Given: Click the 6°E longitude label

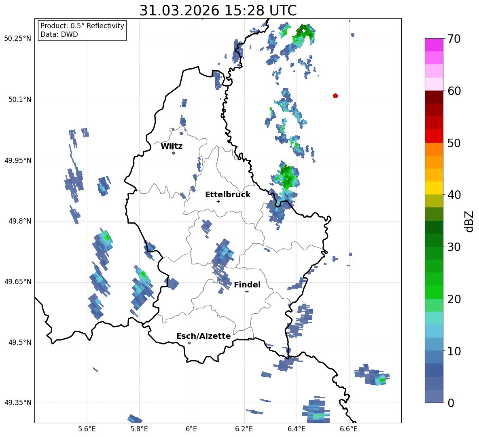Looking at the screenshot, I should point(191,429).
